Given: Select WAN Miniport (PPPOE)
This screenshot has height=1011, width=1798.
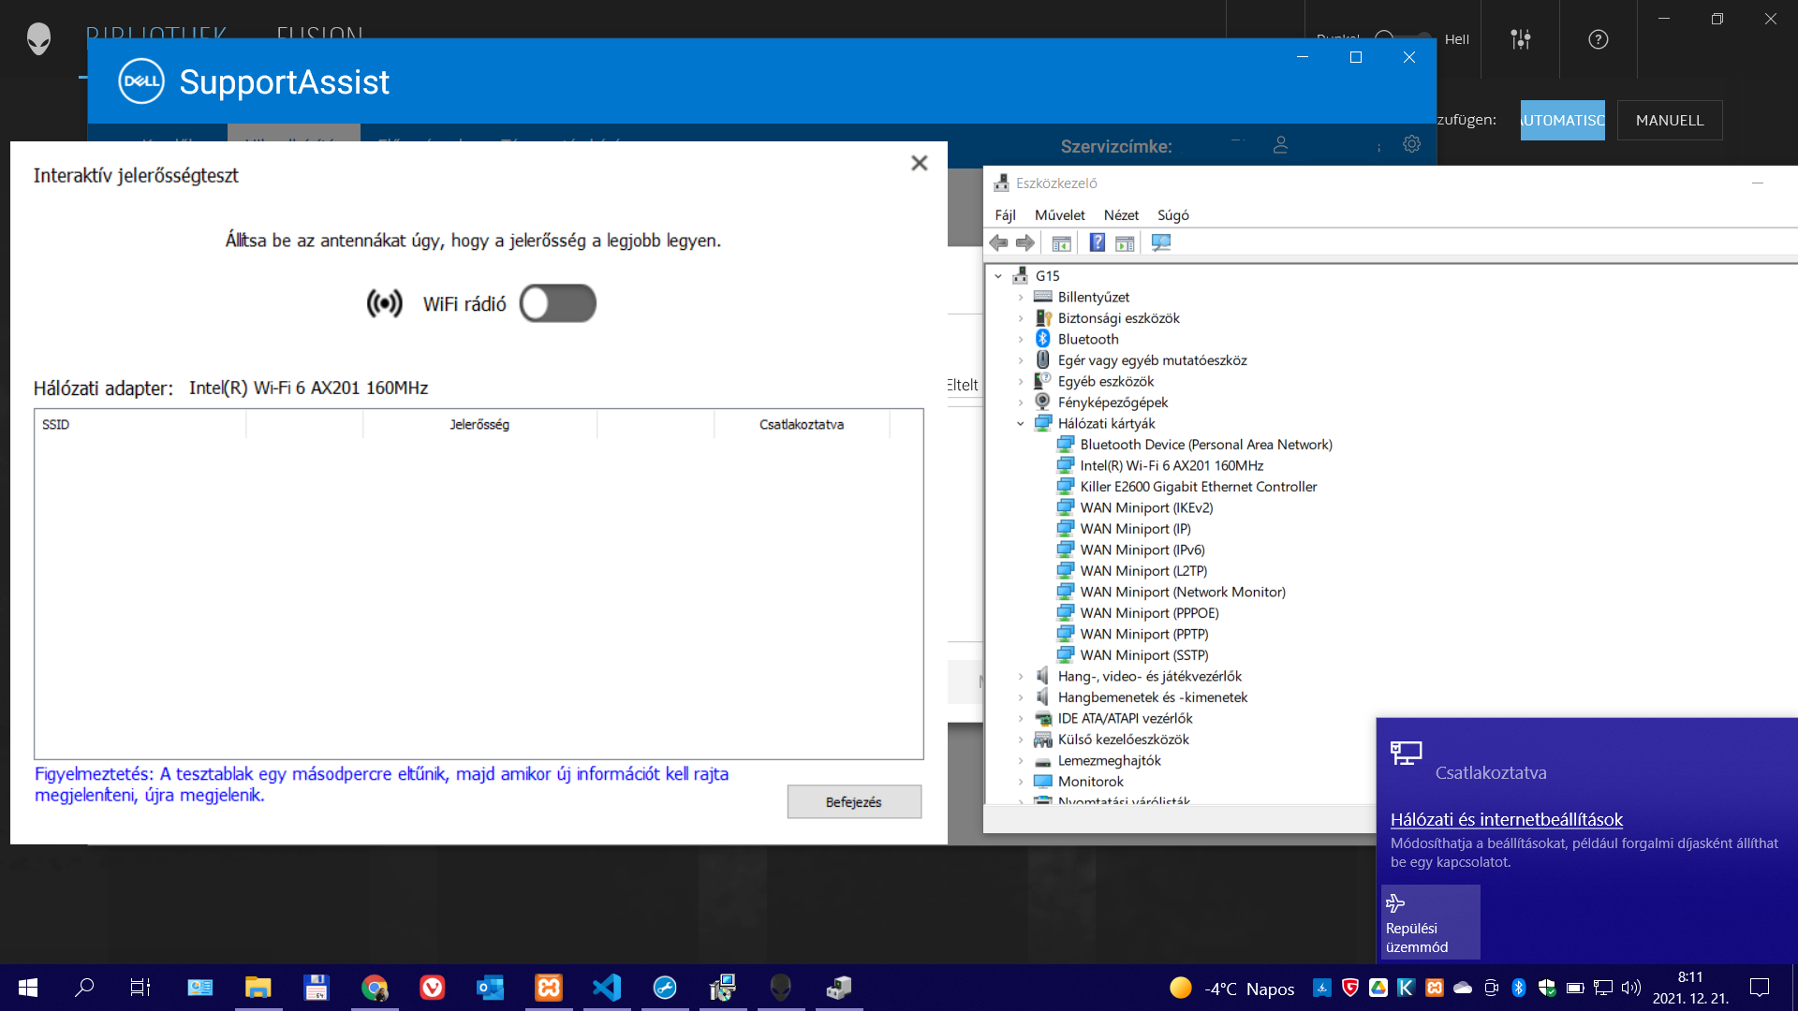Looking at the screenshot, I should (x=1149, y=613).
